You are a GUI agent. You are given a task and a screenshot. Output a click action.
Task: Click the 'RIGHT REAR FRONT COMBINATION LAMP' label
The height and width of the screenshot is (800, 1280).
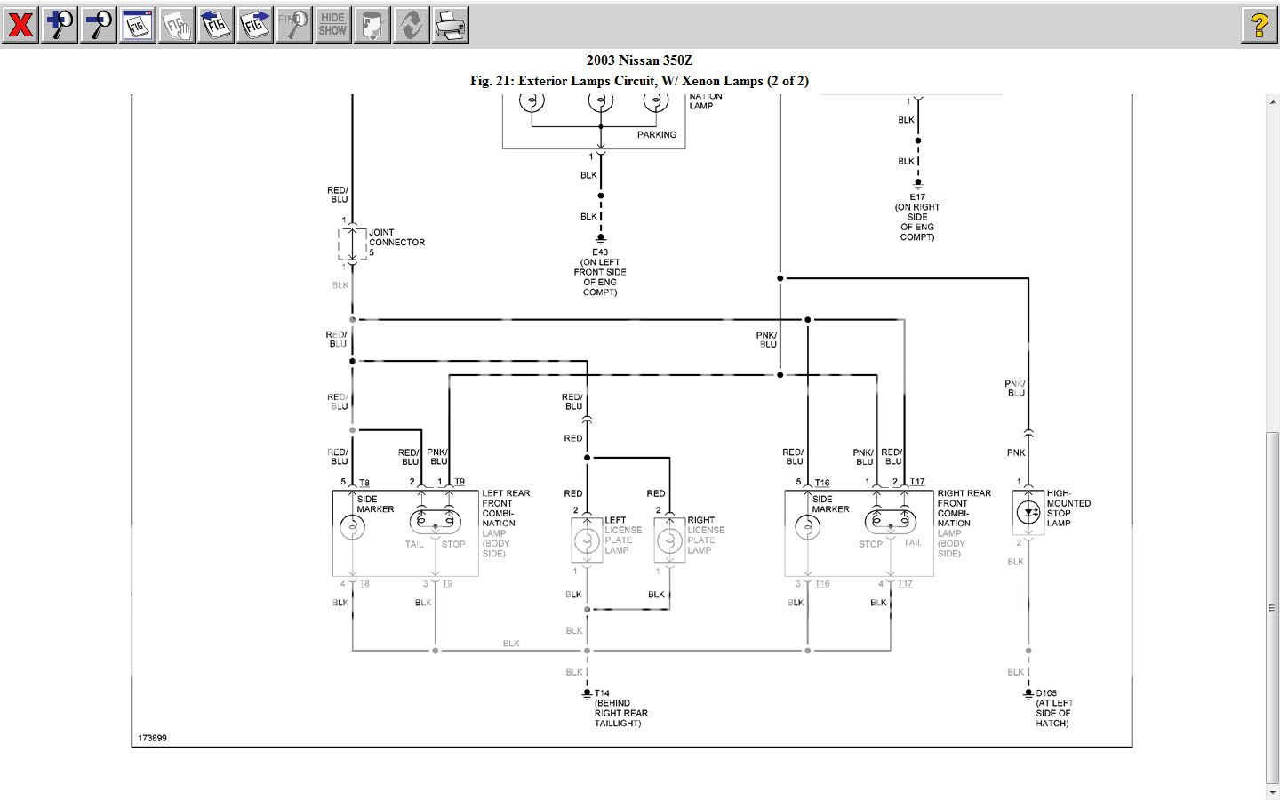click(x=964, y=523)
